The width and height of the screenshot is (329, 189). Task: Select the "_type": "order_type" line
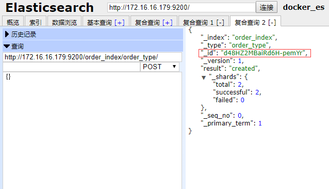(x=236, y=45)
